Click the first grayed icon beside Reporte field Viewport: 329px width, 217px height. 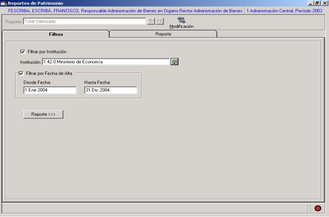(x=151, y=21)
